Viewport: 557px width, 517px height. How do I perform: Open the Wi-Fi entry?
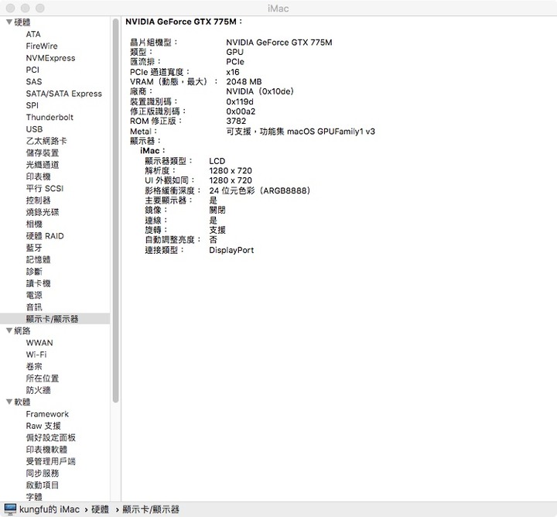pos(36,354)
